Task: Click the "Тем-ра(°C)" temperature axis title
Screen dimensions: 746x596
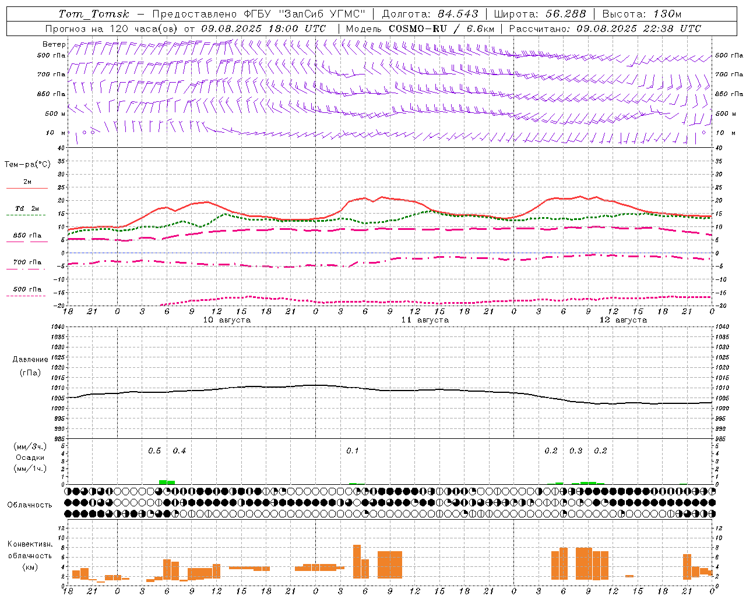Action: coord(27,165)
